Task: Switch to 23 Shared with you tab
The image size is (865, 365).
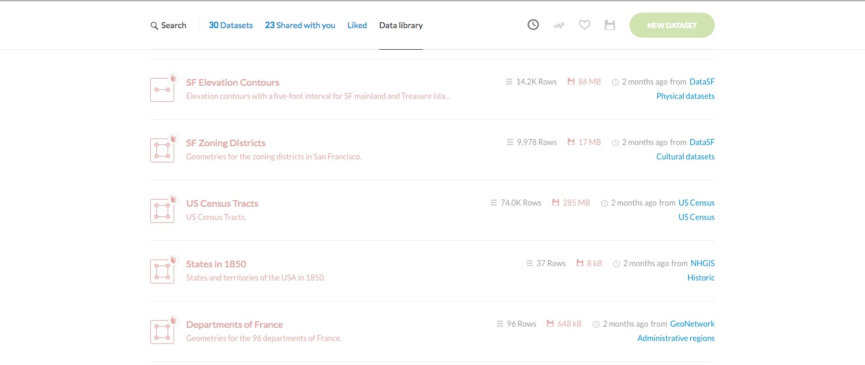Action: [300, 25]
